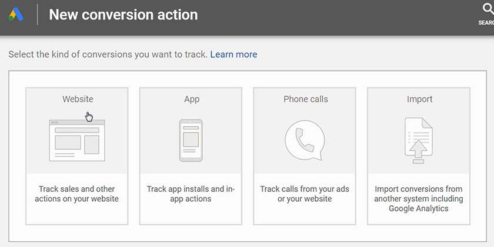Click 'Track calls from your ads' description
Image resolution: width=494 pixels, height=247 pixels.
tap(305, 189)
